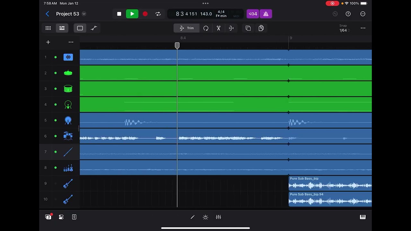Open the top-right more options circle
Viewport: 411px width, 231px height.
[x=363, y=14]
